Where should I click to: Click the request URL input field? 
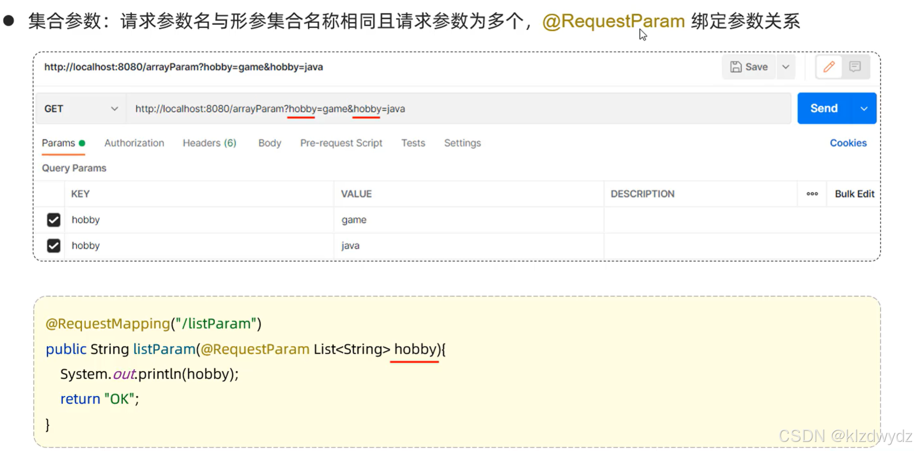[431, 108]
